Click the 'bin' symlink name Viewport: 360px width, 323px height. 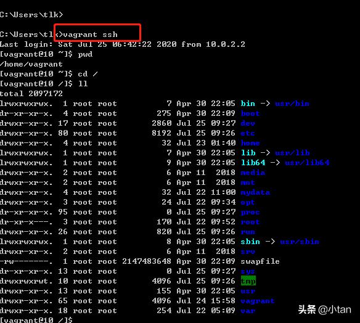click(x=248, y=104)
